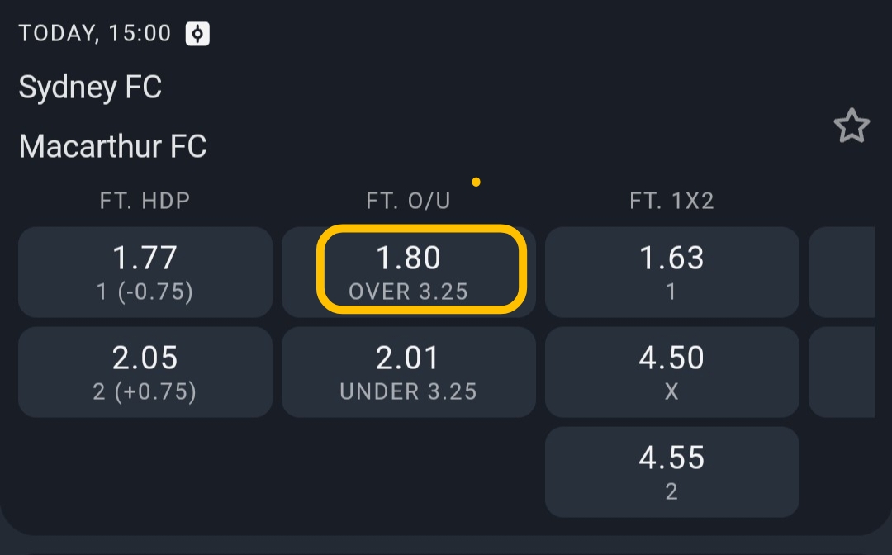This screenshot has width=892, height=555.
Task: Tap the FT. 1X2 market header
Action: (672, 201)
